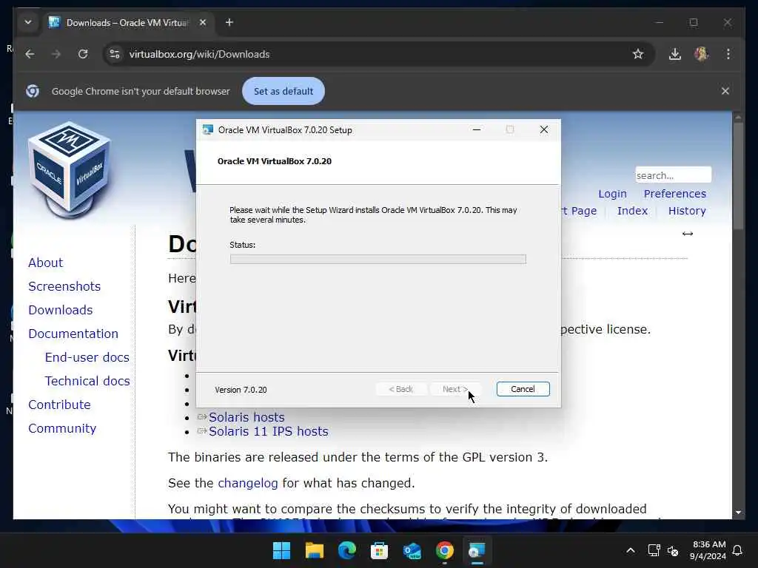Open End-user docs in sidebar
Screen dimensions: 758x568
point(87,357)
